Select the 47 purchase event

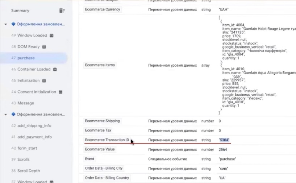pos(26,58)
